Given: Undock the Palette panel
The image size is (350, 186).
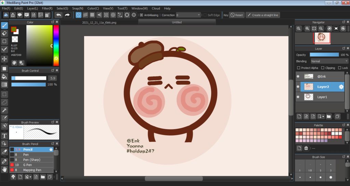Looking at the screenshot, I should (344, 125).
